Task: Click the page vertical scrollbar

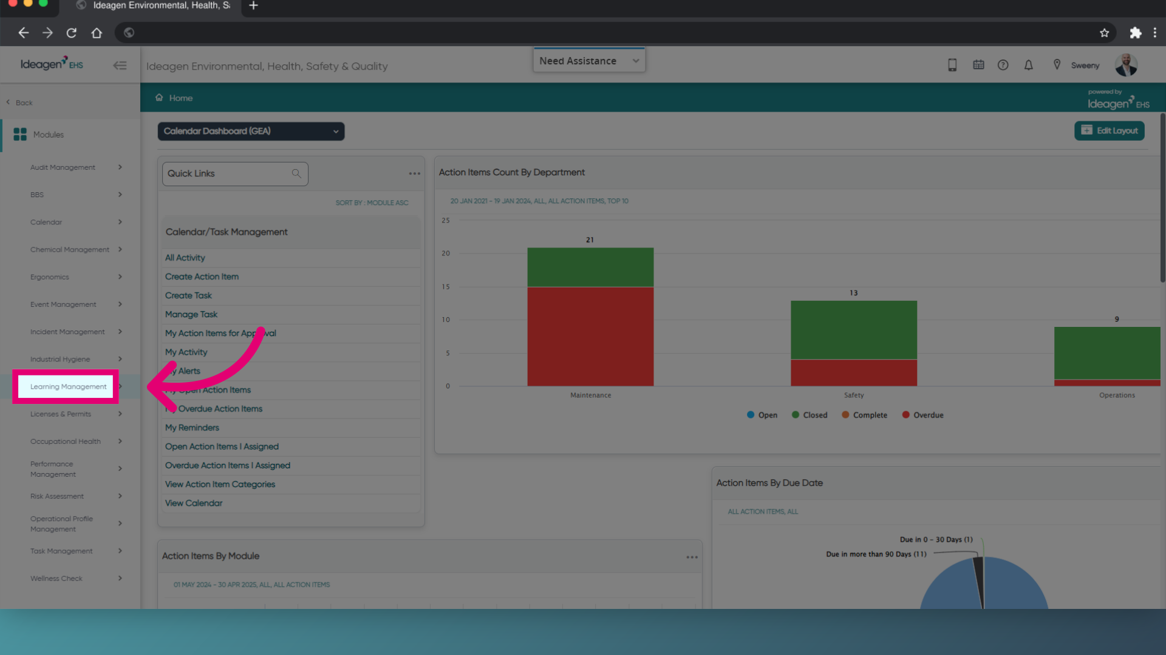Action: (1162, 197)
